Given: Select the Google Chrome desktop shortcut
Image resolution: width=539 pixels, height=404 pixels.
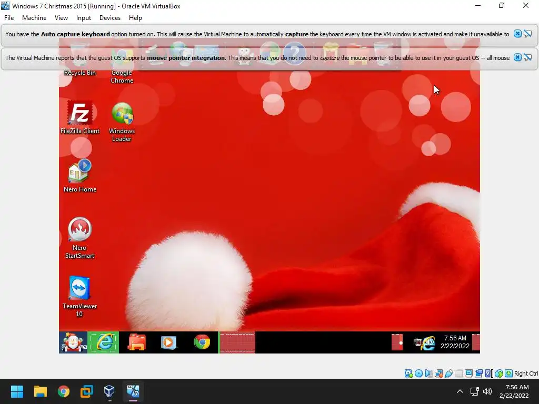Looking at the screenshot, I should click(x=122, y=64).
